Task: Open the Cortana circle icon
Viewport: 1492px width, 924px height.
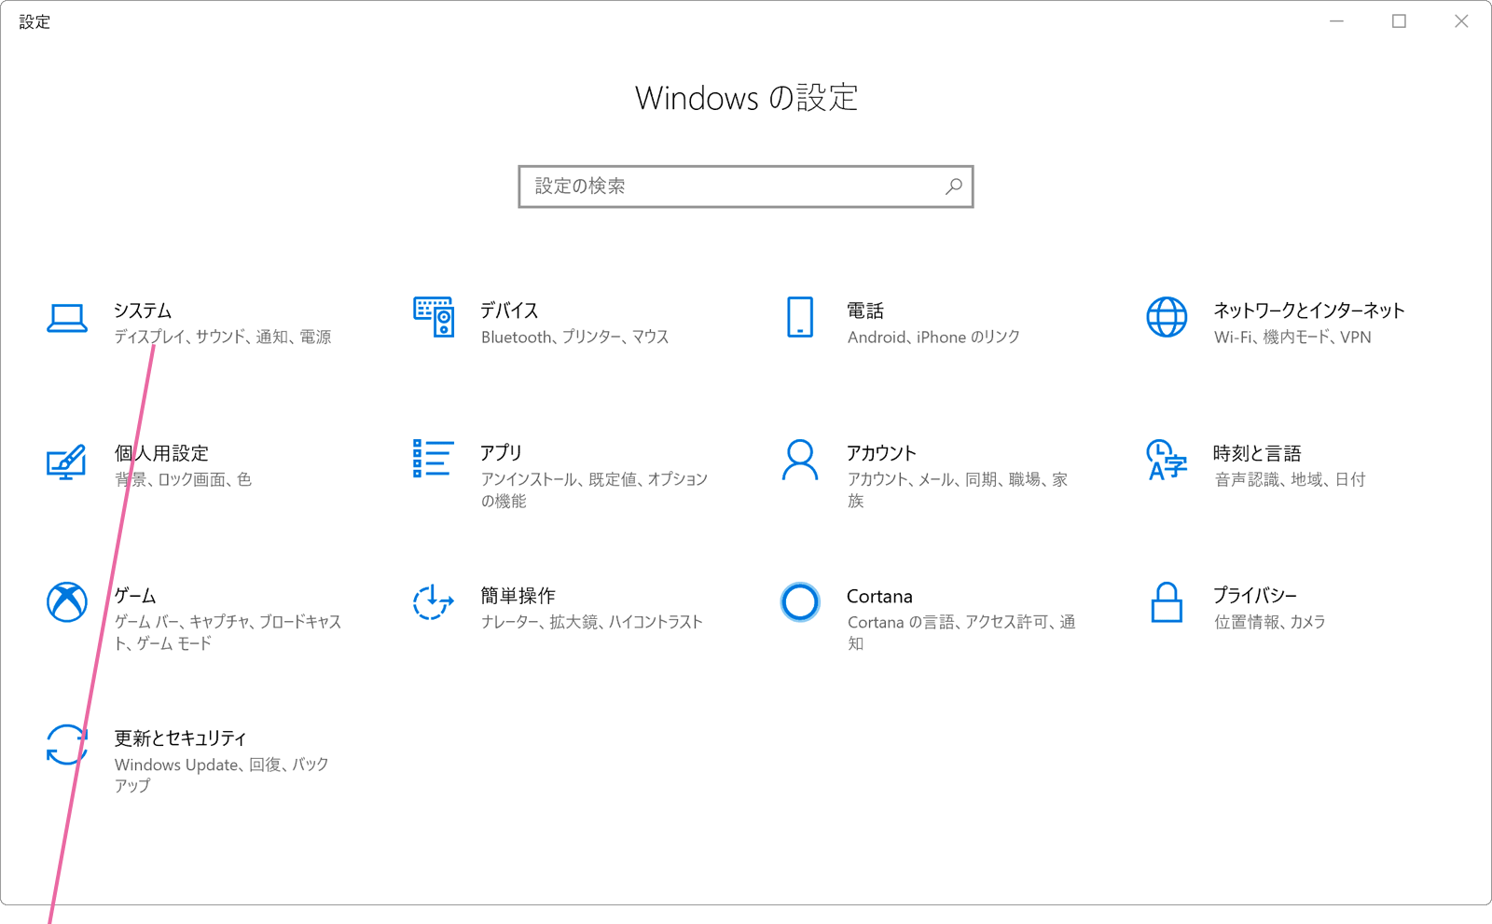Action: tap(800, 602)
